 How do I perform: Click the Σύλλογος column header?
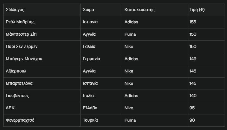pyautogui.click(x=15, y=10)
